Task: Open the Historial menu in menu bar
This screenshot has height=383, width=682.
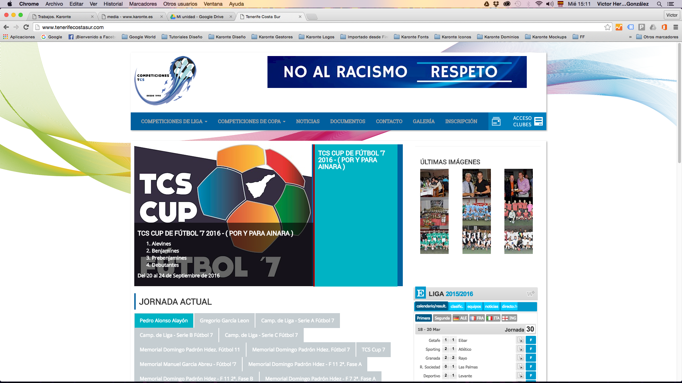Action: pos(113,4)
